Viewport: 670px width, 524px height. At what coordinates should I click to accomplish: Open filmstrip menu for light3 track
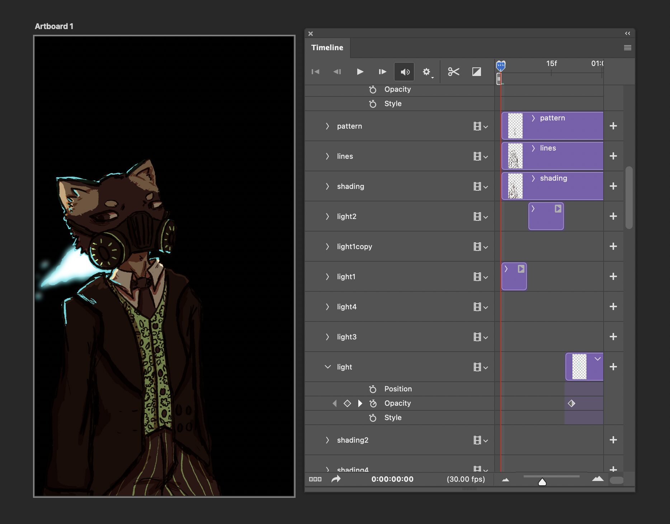pyautogui.click(x=481, y=337)
